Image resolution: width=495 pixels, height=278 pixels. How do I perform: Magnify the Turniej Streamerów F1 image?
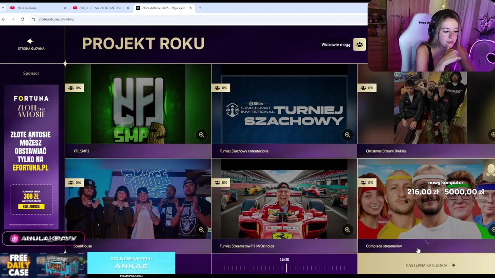(348, 230)
